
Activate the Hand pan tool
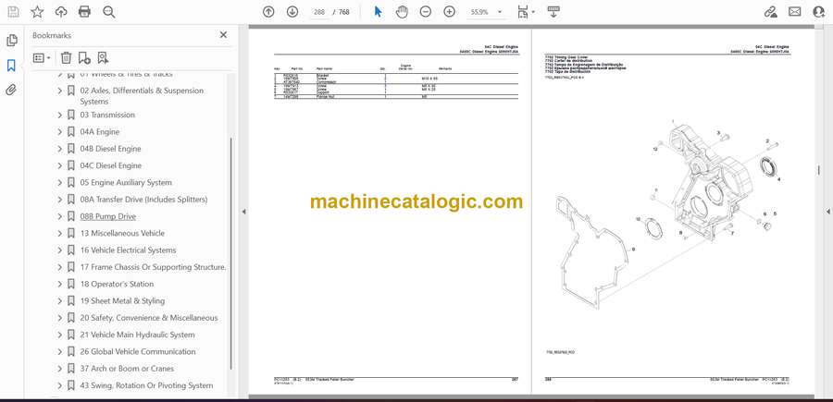pyautogui.click(x=403, y=12)
